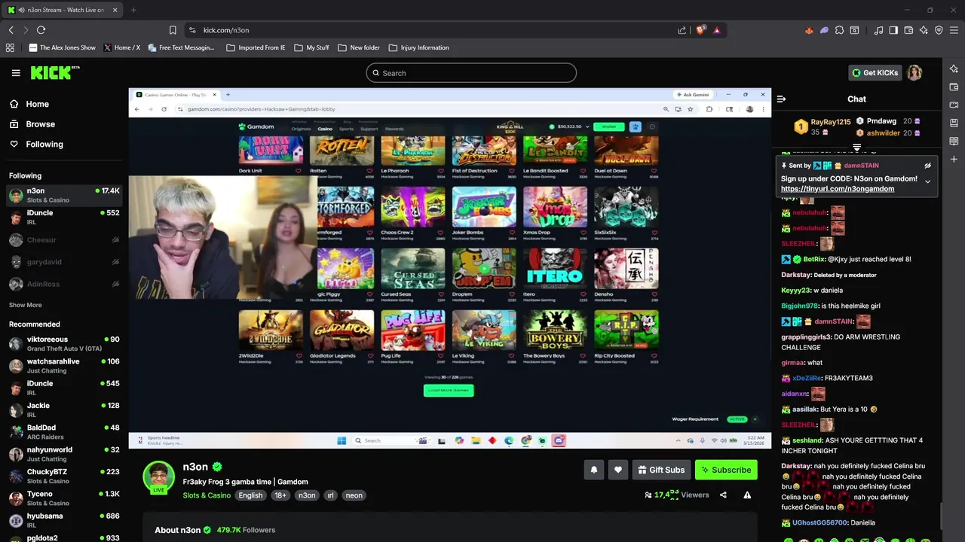Screen dimensions: 965x542
Task: Bookmark this page in address bar
Action: [173, 30]
